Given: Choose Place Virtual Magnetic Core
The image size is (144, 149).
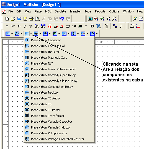Looking at the screenshot, I should (x=59, y=58).
